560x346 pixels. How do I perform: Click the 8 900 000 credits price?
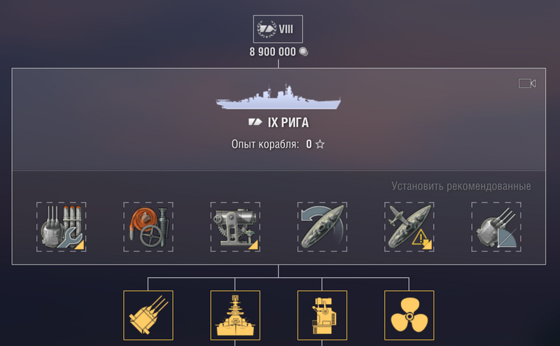click(x=272, y=52)
